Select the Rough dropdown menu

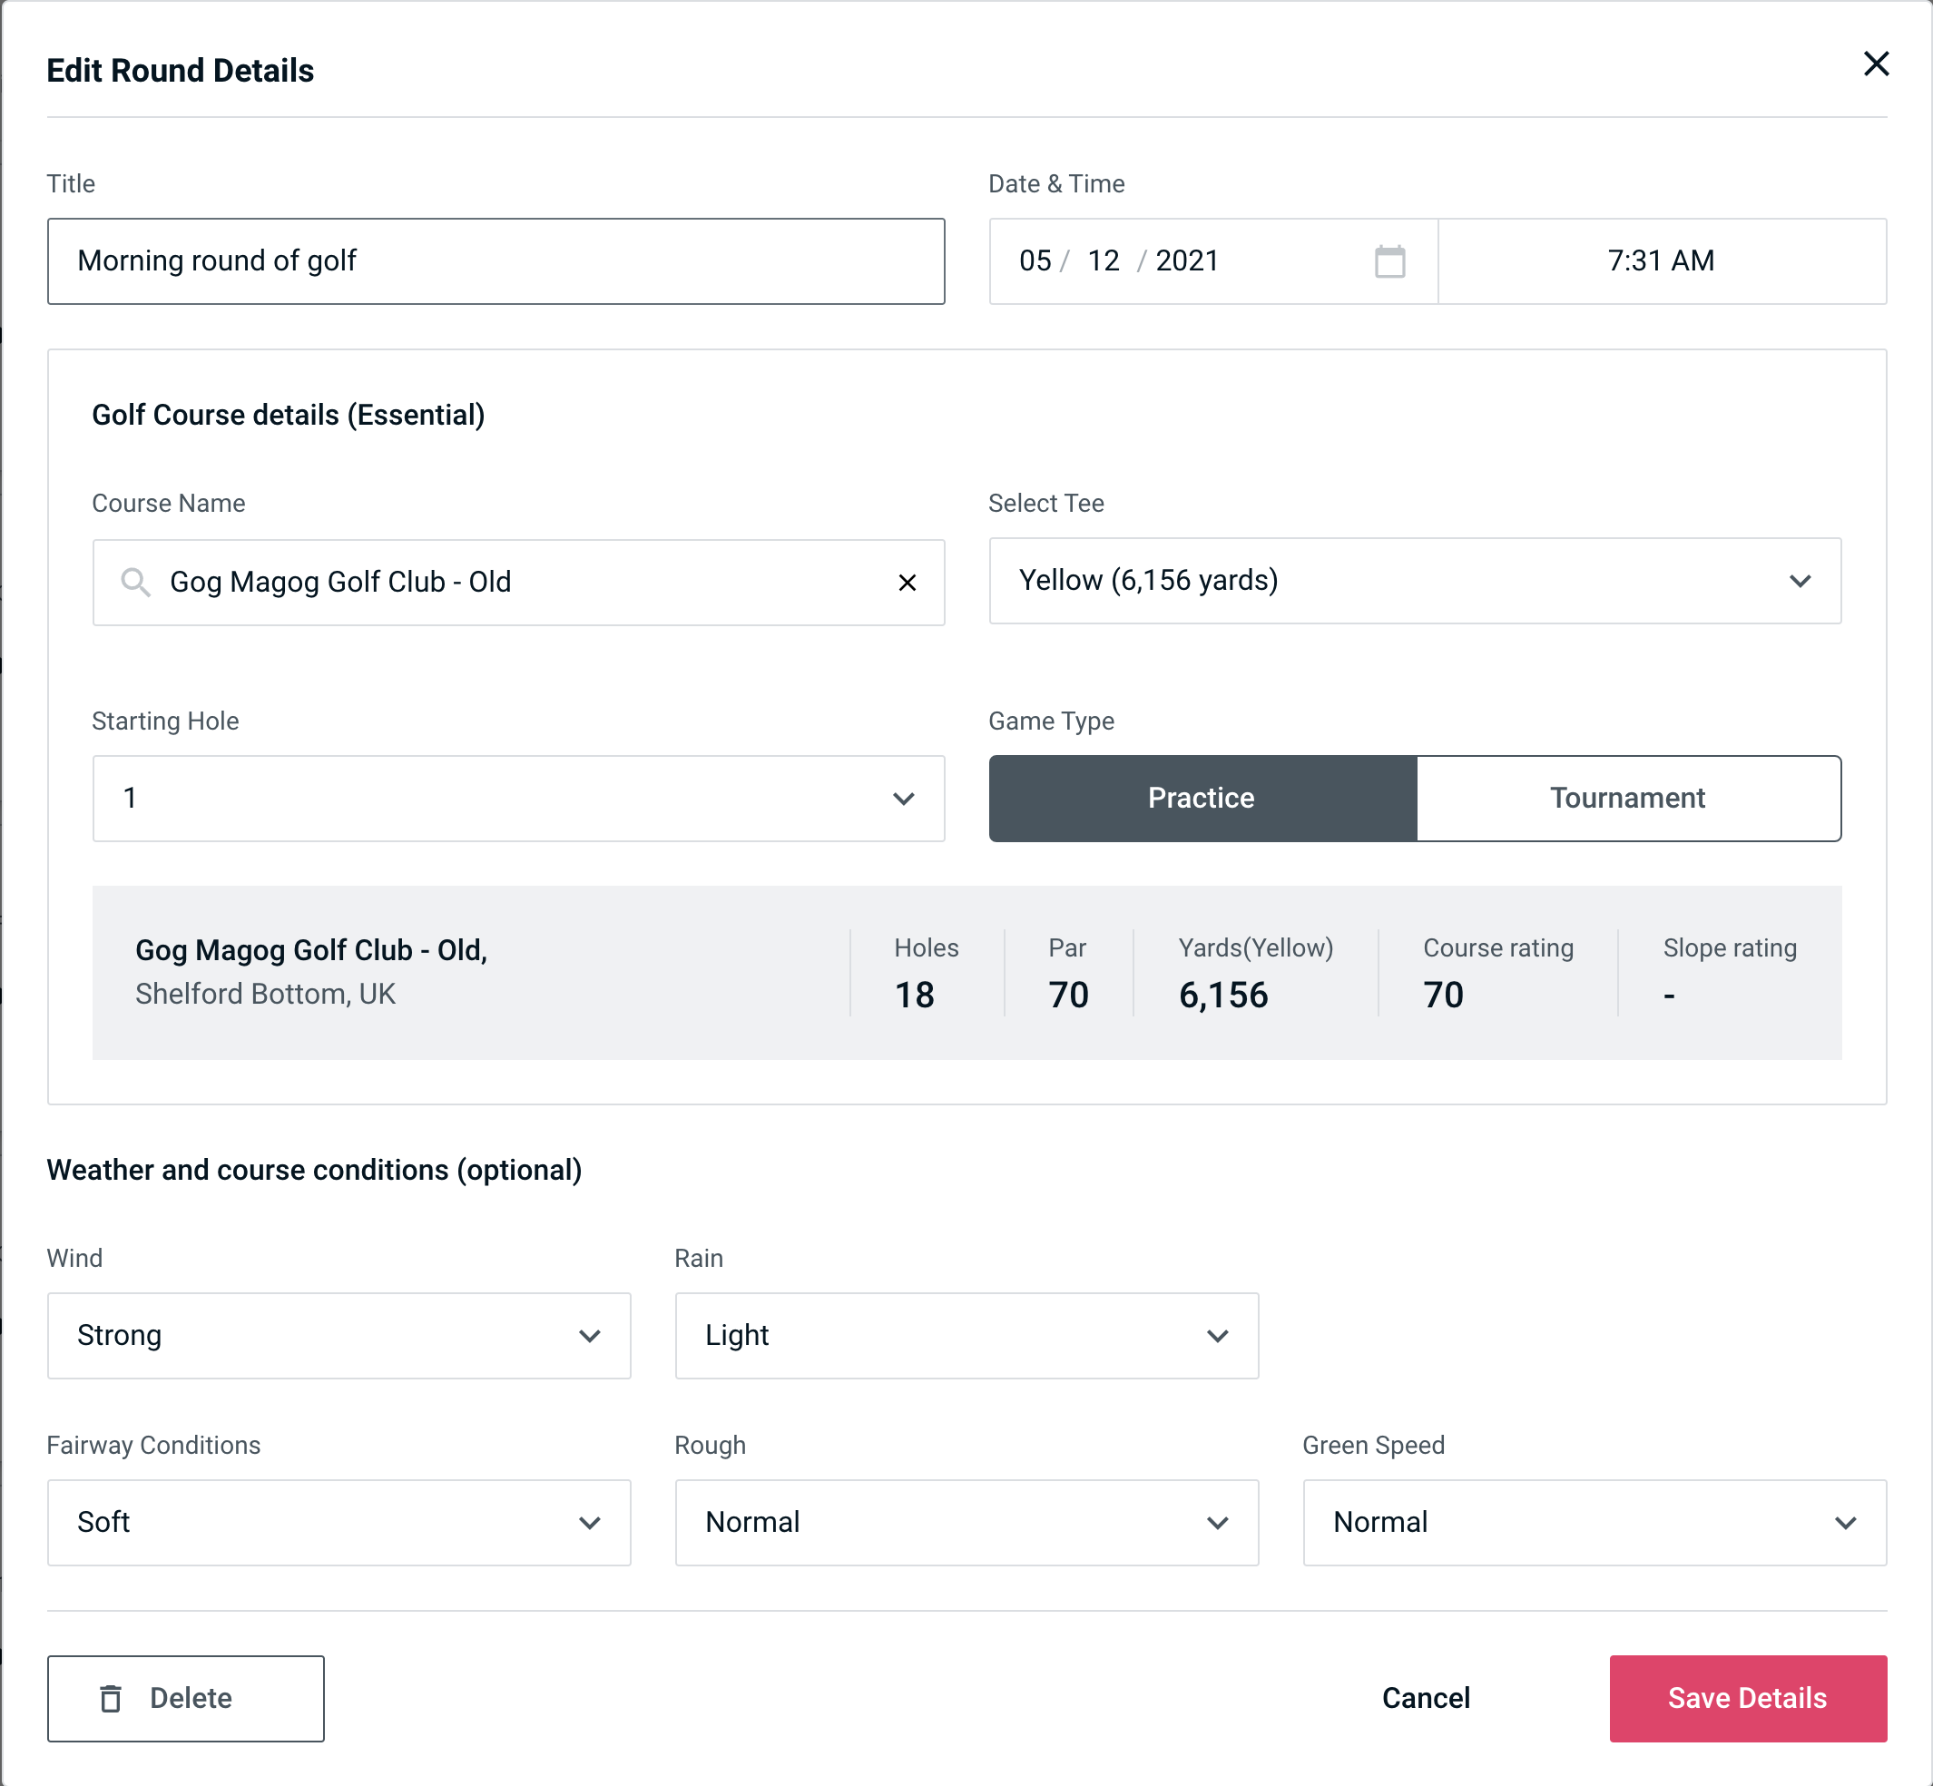point(968,1522)
